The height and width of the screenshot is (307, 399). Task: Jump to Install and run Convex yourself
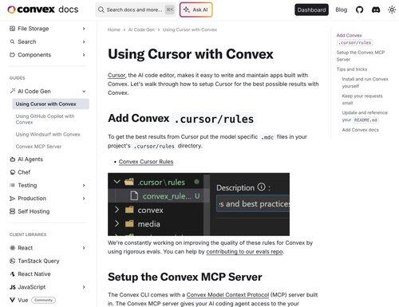click(365, 83)
